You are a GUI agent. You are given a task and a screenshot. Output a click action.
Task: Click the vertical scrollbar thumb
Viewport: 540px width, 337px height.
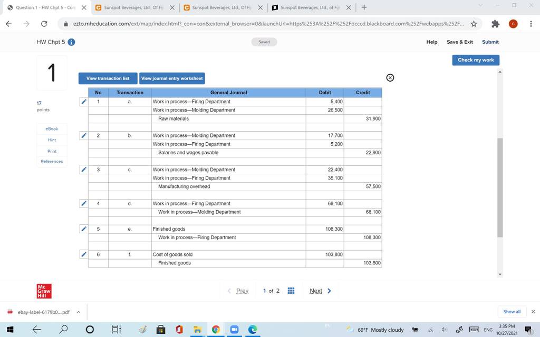click(x=500, y=187)
